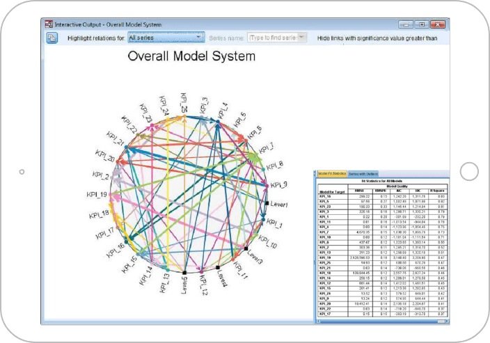The image size is (490, 343).
Task: Select the KPI_21 node label in the chart
Action: [x=116, y=138]
